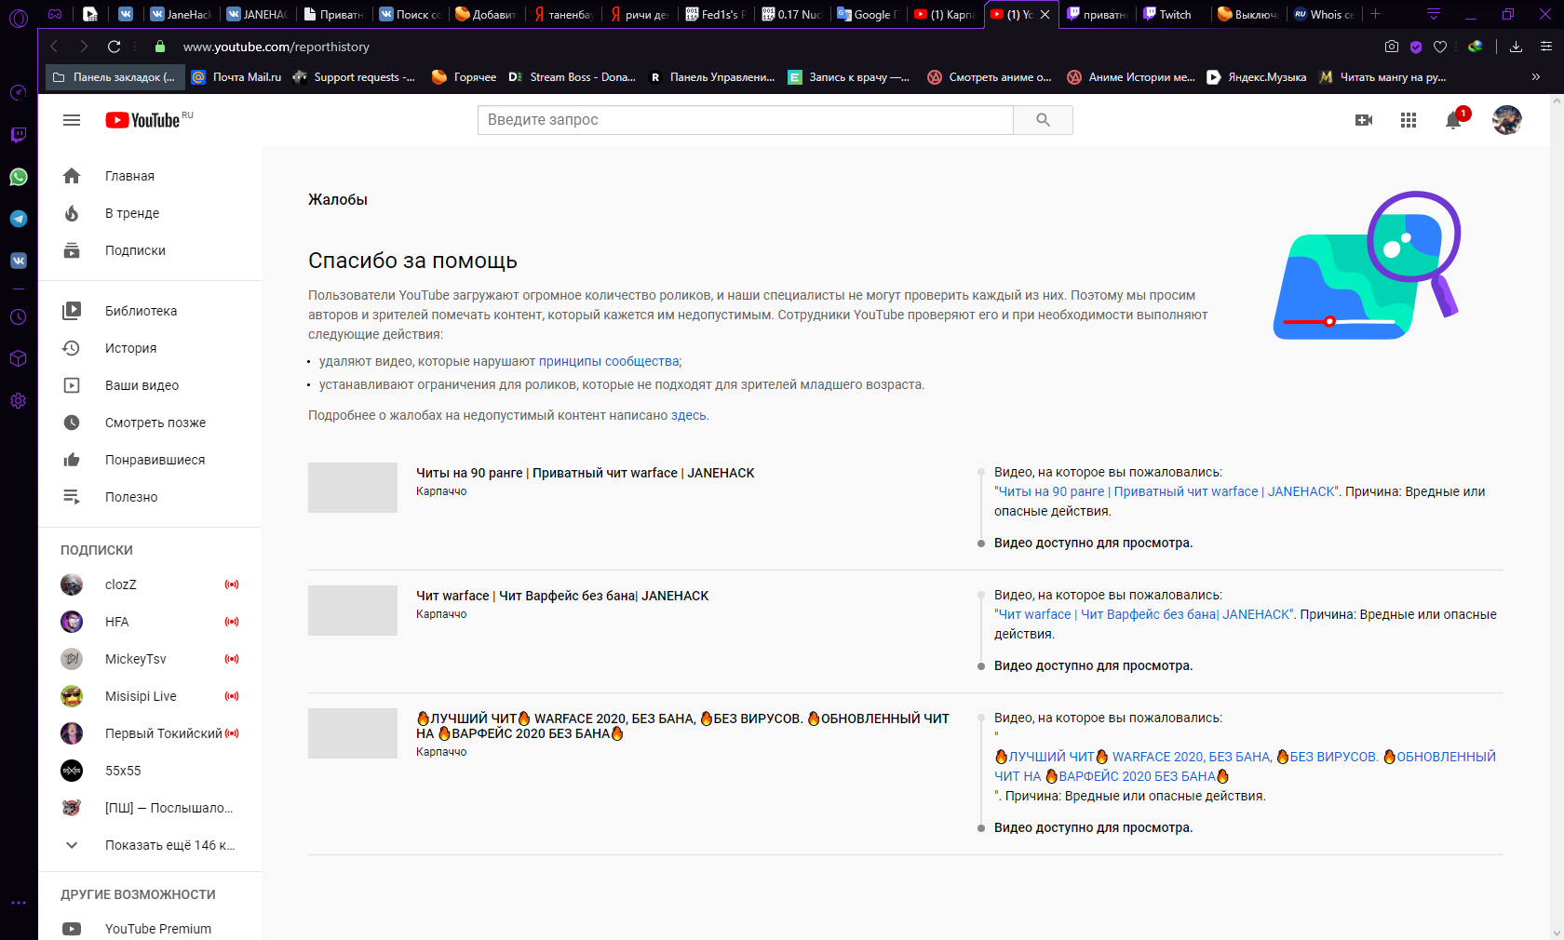Switch to the Whois browser tab

point(1324,14)
